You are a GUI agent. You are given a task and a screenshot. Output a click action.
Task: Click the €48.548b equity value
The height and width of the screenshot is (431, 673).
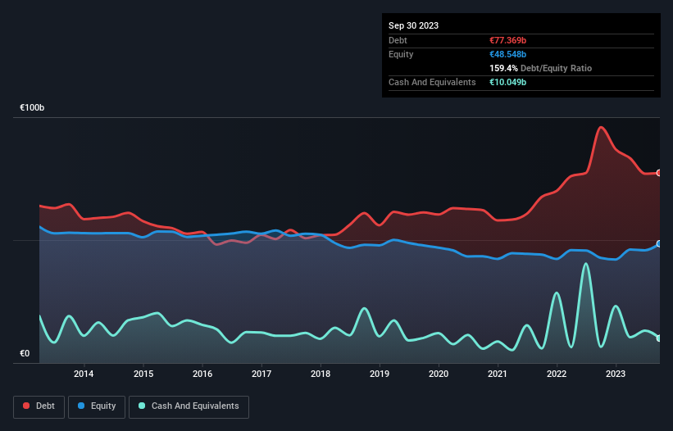pos(507,54)
